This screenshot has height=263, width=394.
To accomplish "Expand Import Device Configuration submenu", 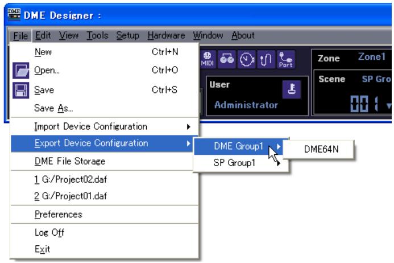I will click(104, 126).
